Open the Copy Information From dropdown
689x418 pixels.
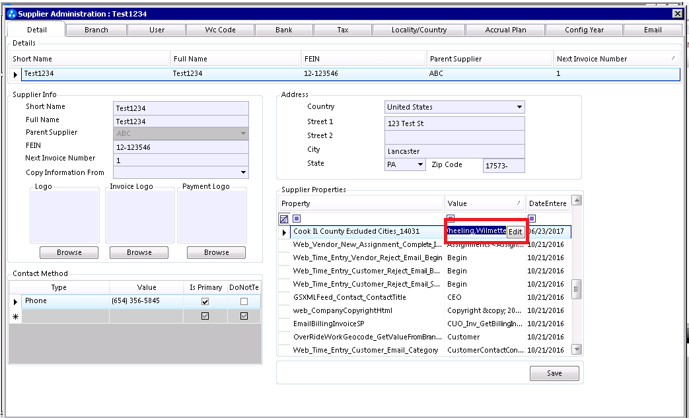pos(243,172)
